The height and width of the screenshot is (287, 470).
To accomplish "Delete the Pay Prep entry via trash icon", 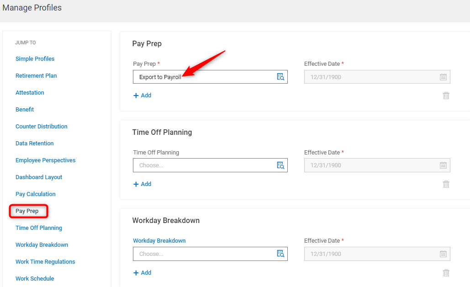I will pos(446,96).
